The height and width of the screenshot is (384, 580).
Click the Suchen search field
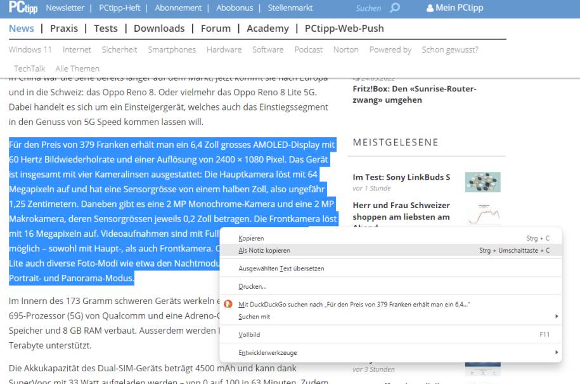click(x=368, y=8)
